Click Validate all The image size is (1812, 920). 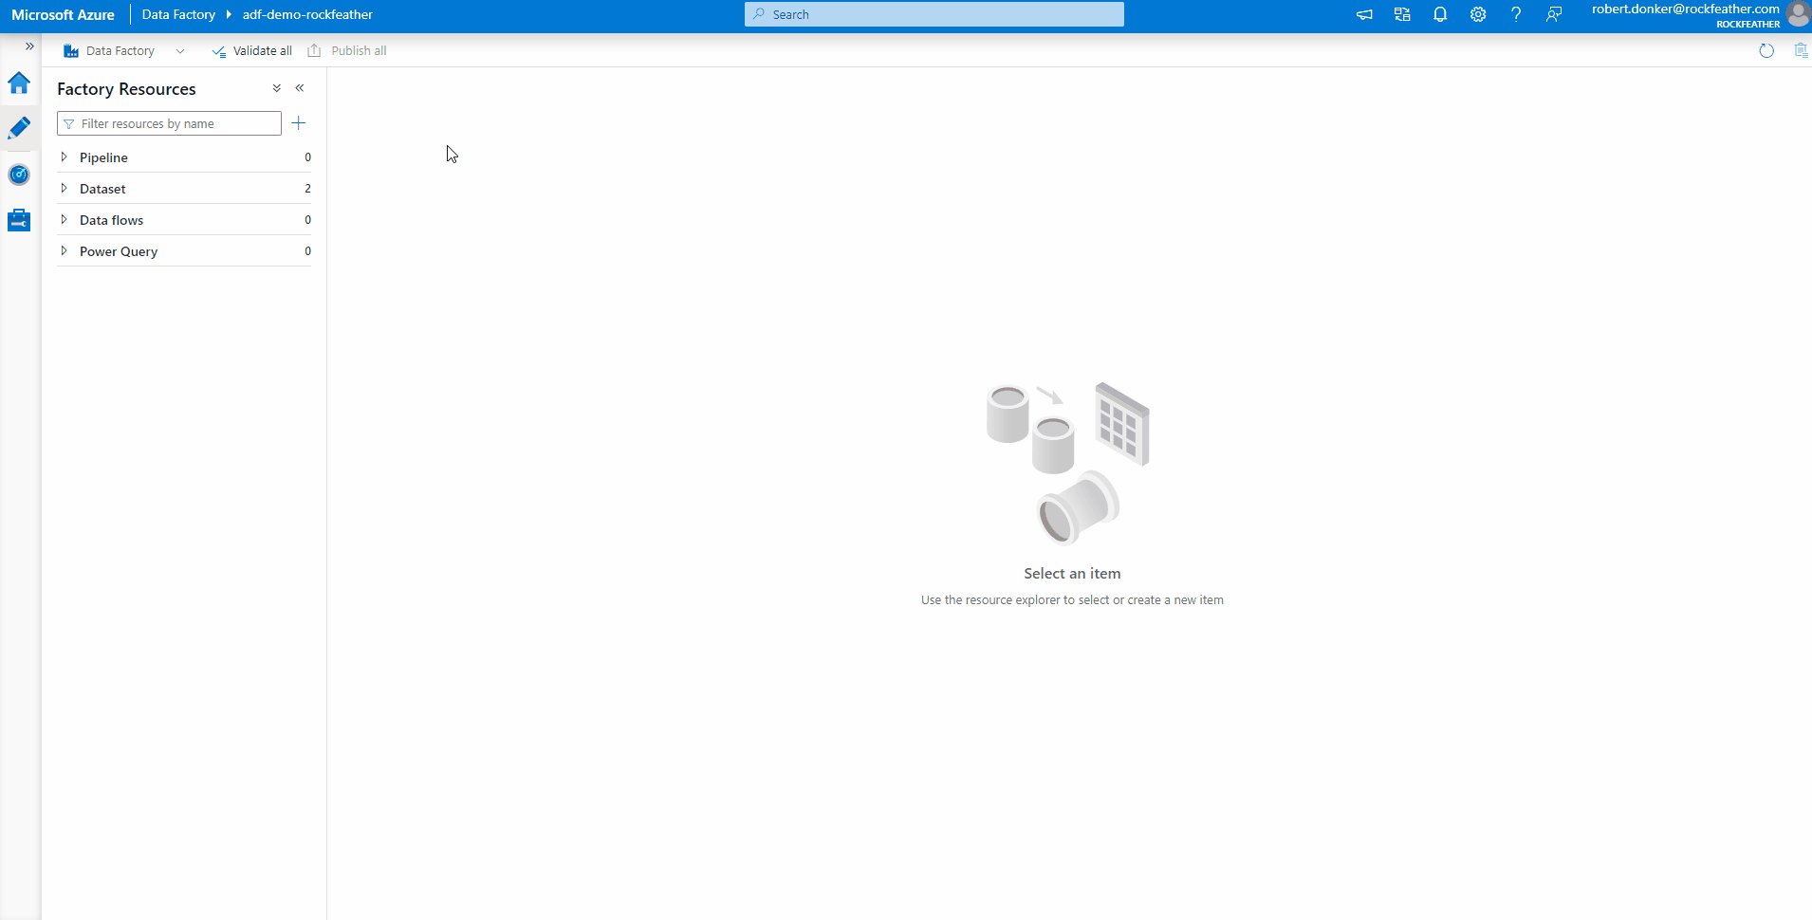(x=252, y=51)
